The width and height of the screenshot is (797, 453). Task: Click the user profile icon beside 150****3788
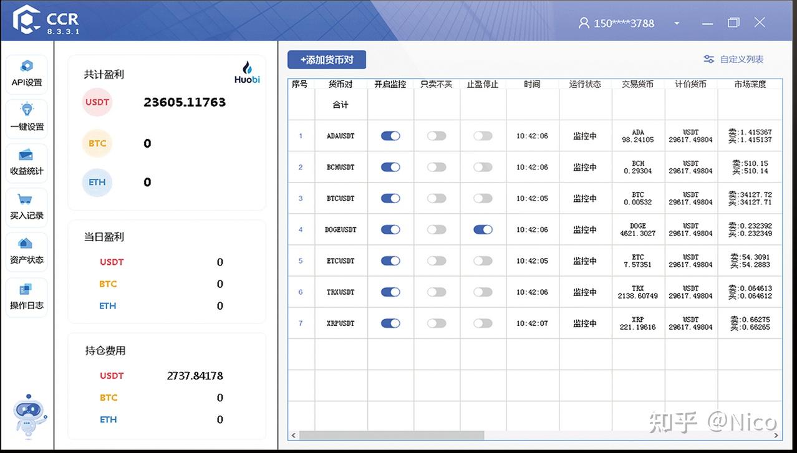[583, 22]
